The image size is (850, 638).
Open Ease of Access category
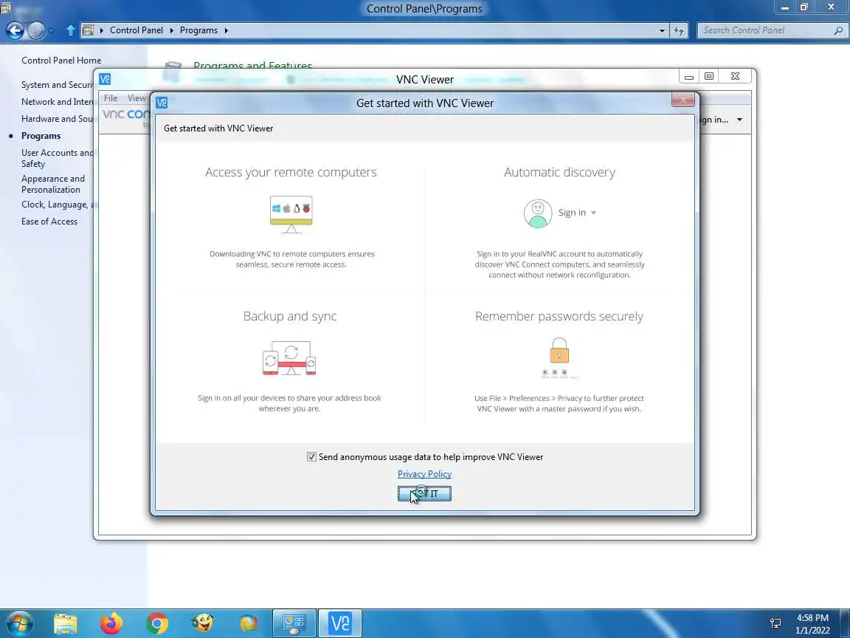(x=49, y=222)
